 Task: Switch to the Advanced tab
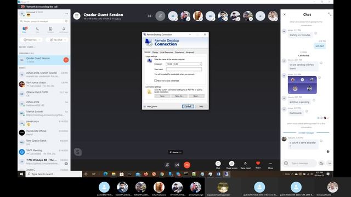coord(190,53)
